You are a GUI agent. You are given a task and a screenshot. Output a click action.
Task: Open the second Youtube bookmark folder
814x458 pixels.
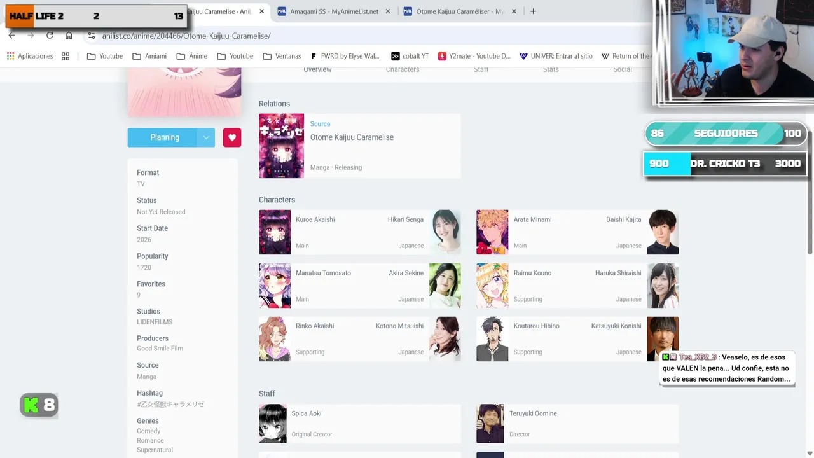pyautogui.click(x=235, y=56)
